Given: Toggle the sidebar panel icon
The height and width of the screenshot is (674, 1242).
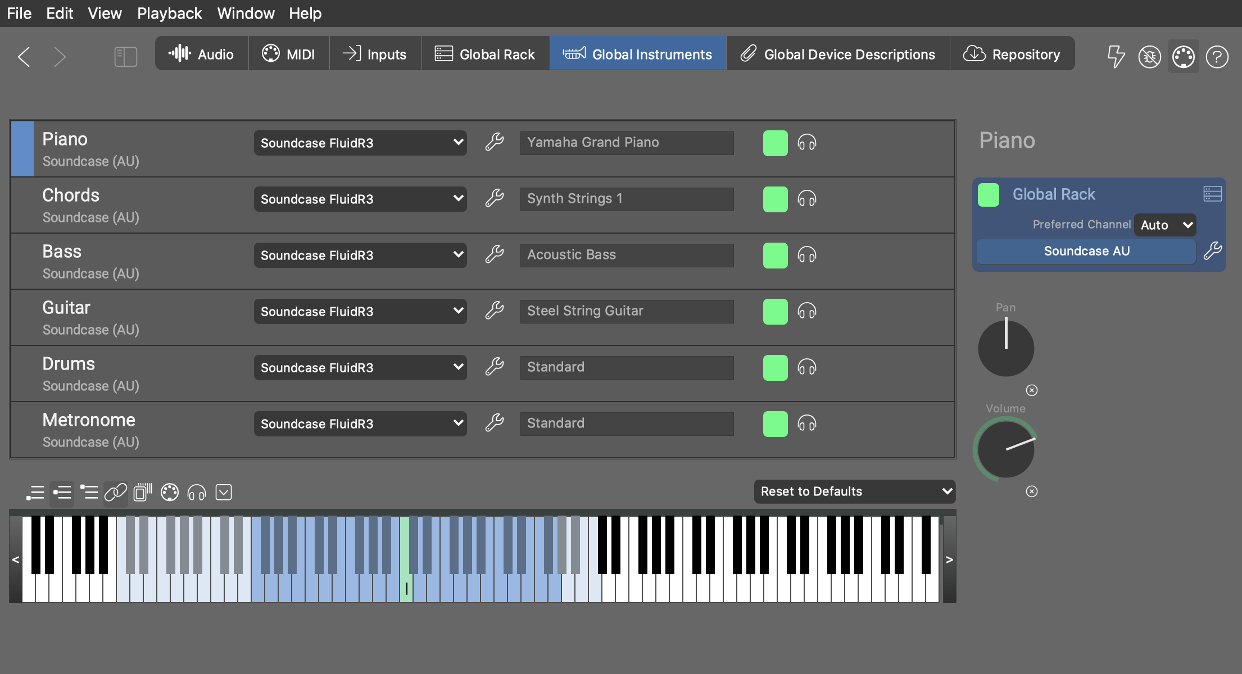Looking at the screenshot, I should click(125, 56).
